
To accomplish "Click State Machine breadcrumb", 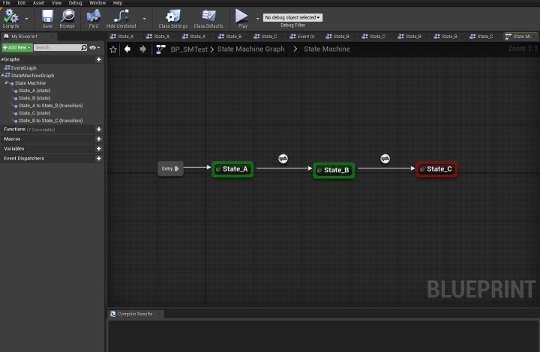I will pyautogui.click(x=327, y=49).
